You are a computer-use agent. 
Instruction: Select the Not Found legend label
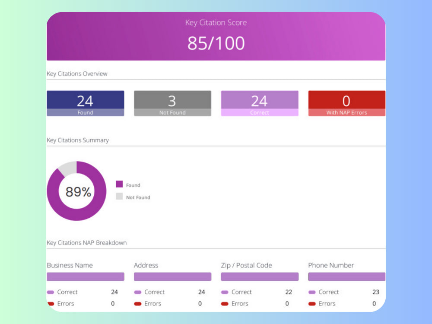(138, 197)
